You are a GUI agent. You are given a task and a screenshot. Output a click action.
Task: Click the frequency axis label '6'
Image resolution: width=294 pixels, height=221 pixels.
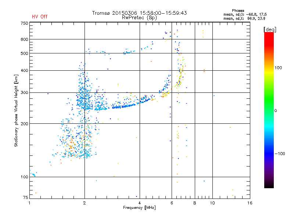coord(172,203)
